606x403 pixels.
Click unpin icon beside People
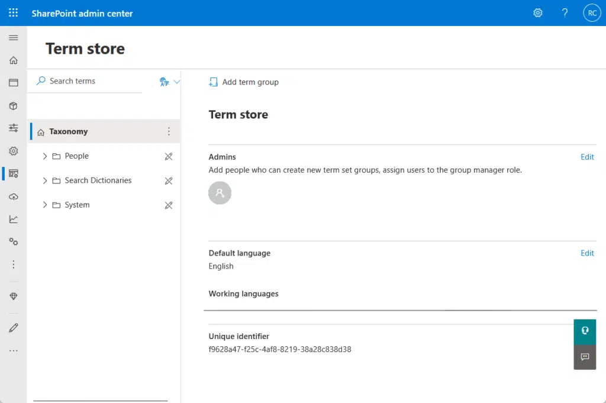click(x=169, y=156)
